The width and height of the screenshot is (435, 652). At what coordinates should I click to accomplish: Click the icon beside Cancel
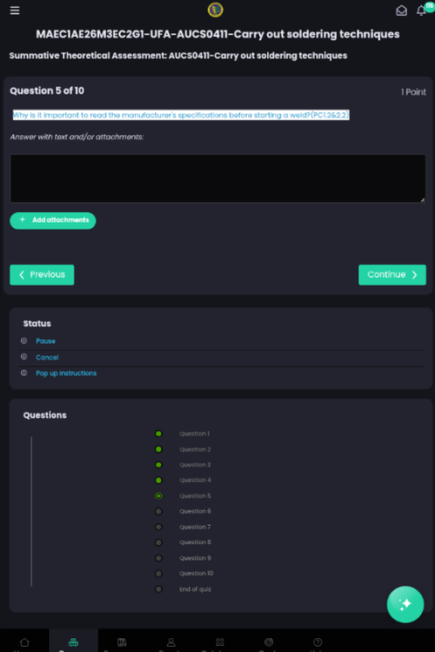[x=24, y=357]
